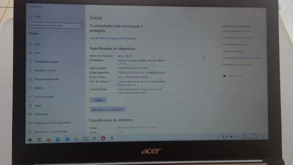Show hidden tray icons chevron
293x165 pixels.
219,136
